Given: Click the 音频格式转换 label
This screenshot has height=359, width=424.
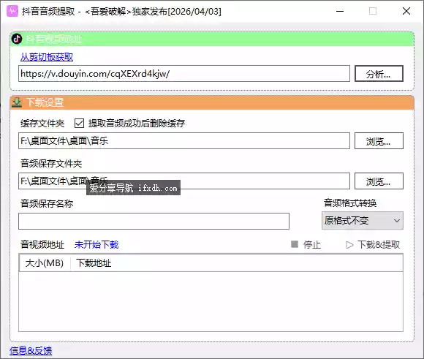Looking at the screenshot, I should tap(350, 203).
